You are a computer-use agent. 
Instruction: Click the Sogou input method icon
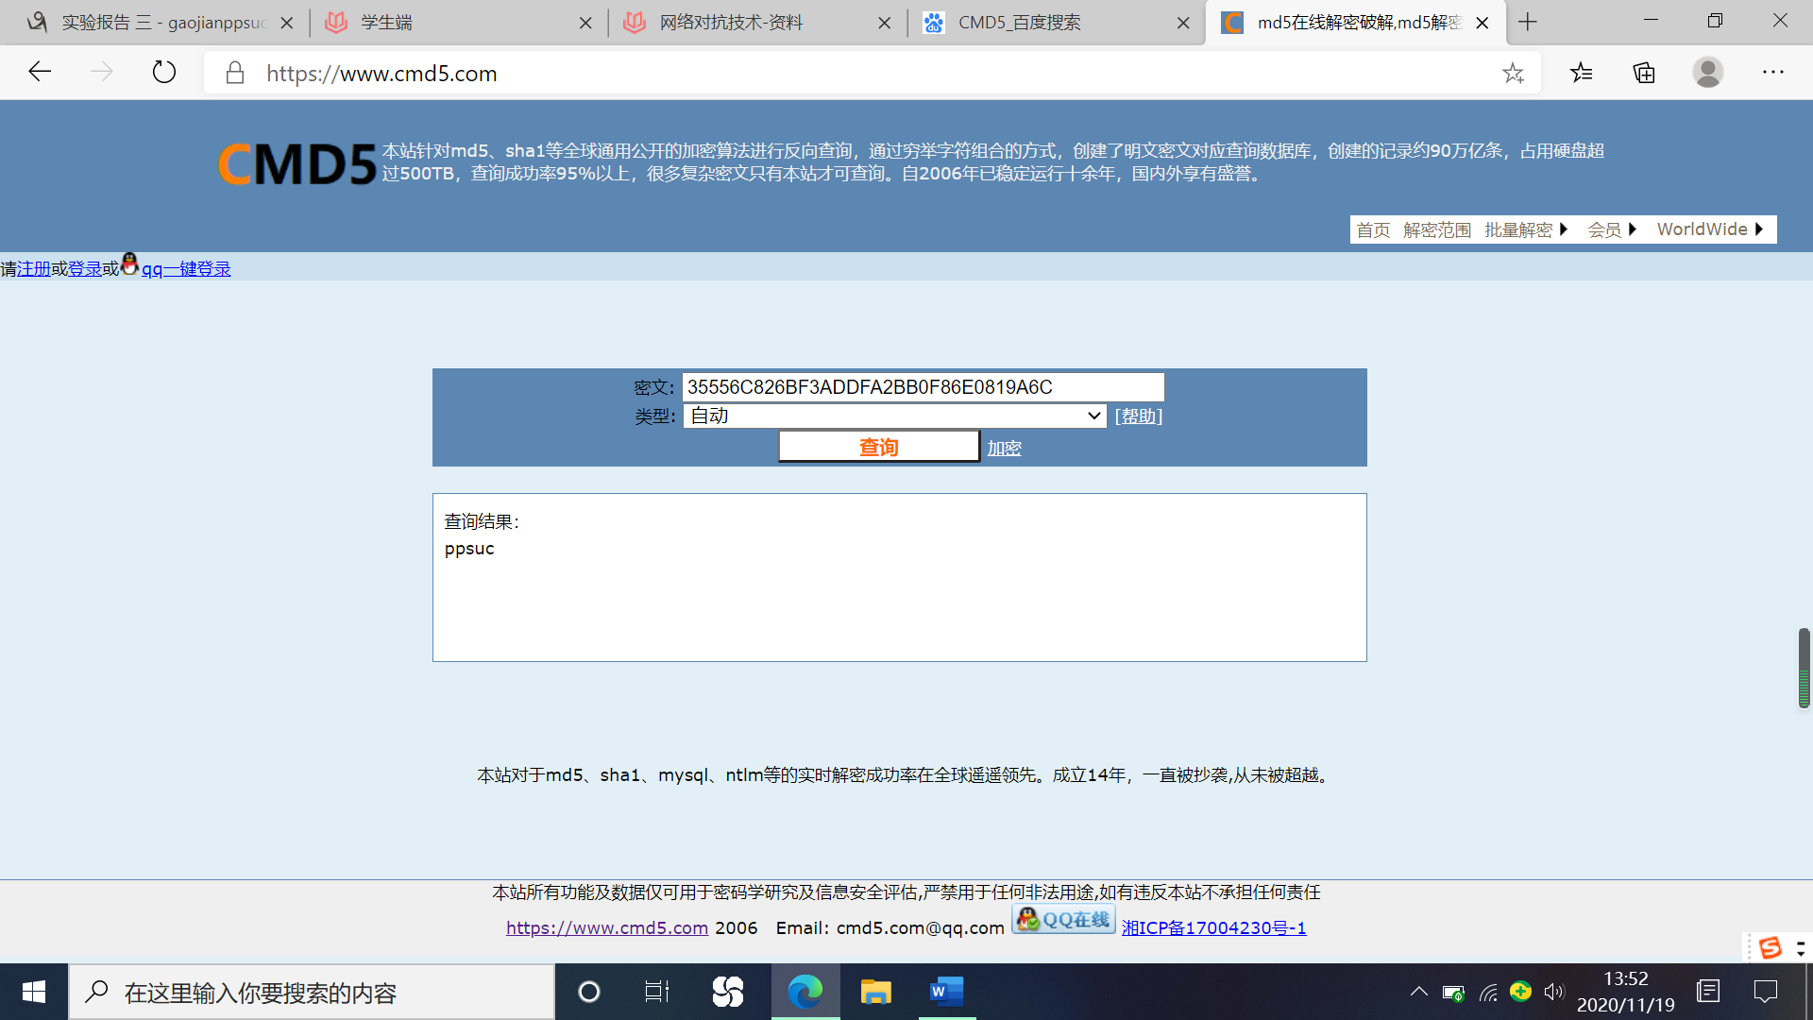point(1770,947)
